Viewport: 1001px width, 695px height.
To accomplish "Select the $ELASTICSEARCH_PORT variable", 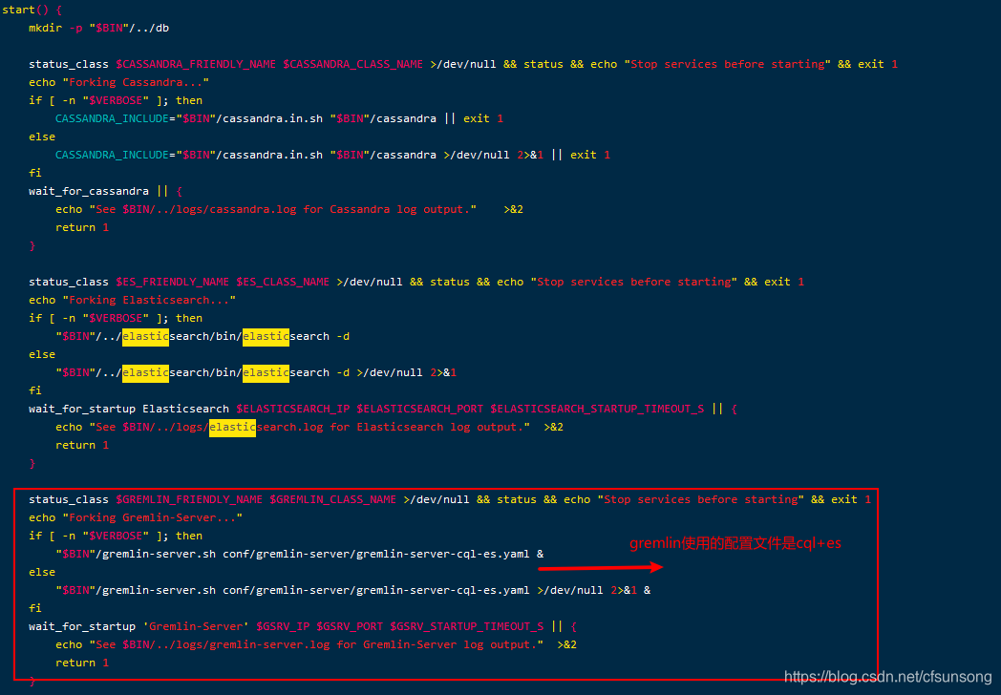I will pyautogui.click(x=420, y=410).
